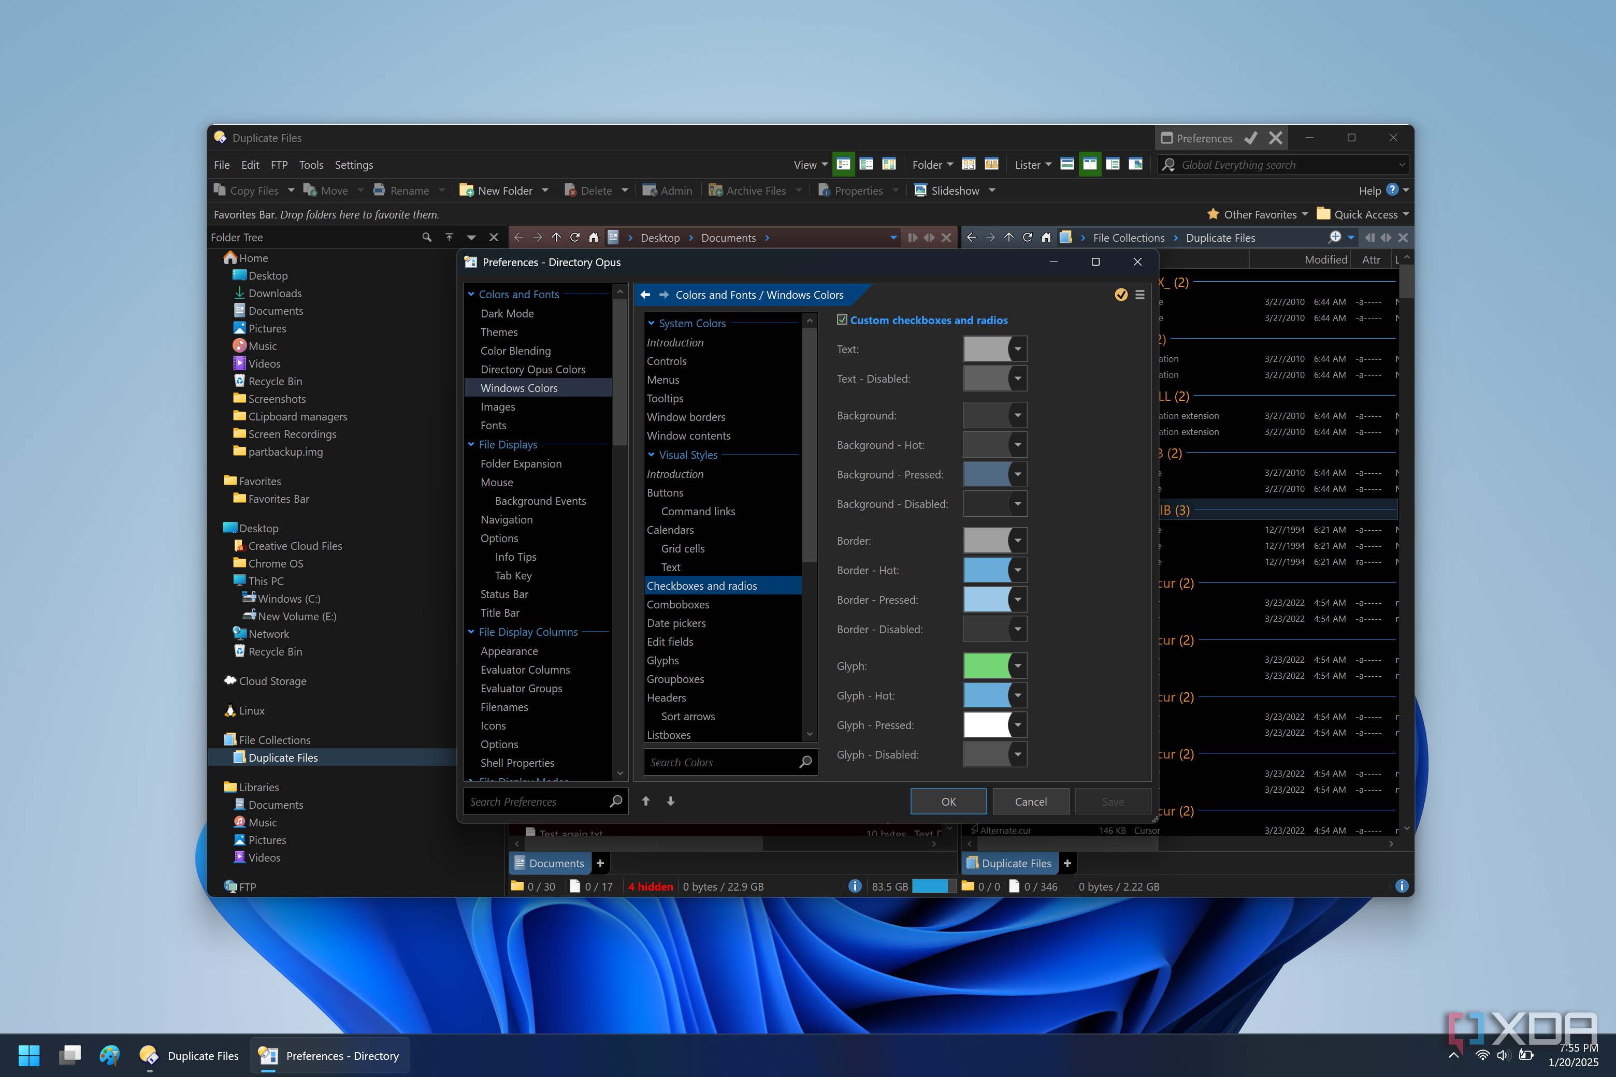Expand the Border - Hot color dropdown arrow
This screenshot has height=1077, width=1616.
click(1018, 570)
